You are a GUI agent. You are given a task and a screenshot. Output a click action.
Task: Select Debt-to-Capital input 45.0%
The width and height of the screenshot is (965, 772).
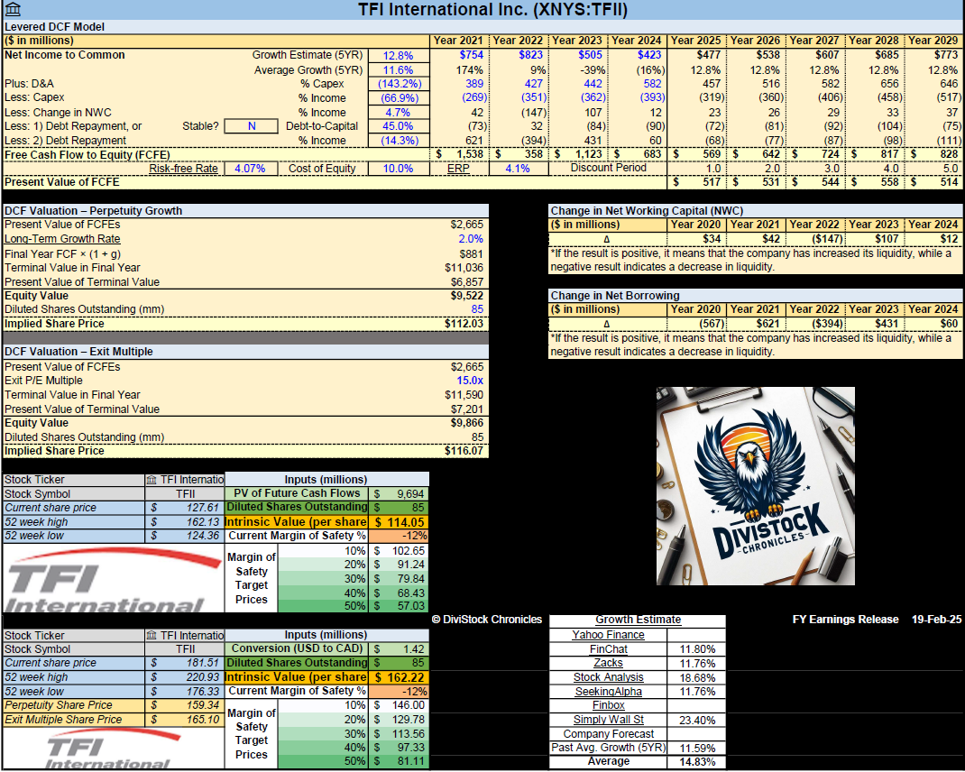pyautogui.click(x=398, y=126)
